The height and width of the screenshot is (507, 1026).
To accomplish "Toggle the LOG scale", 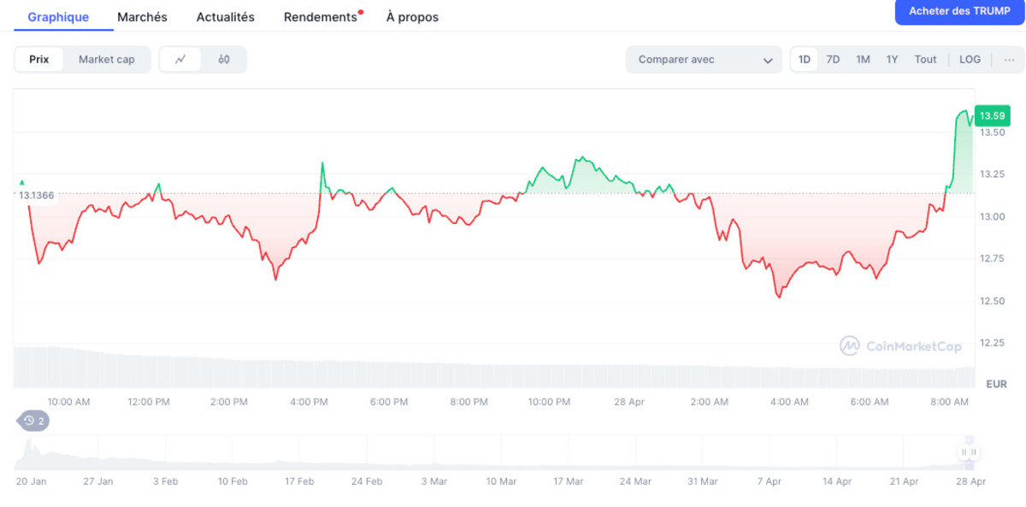I will [970, 60].
